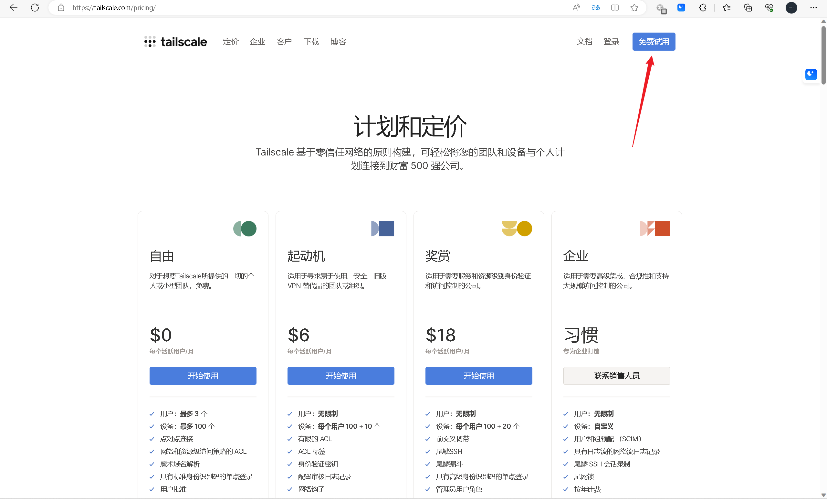This screenshot has height=499, width=827.
Task: Click the user profile avatar
Action: pyautogui.click(x=791, y=7)
